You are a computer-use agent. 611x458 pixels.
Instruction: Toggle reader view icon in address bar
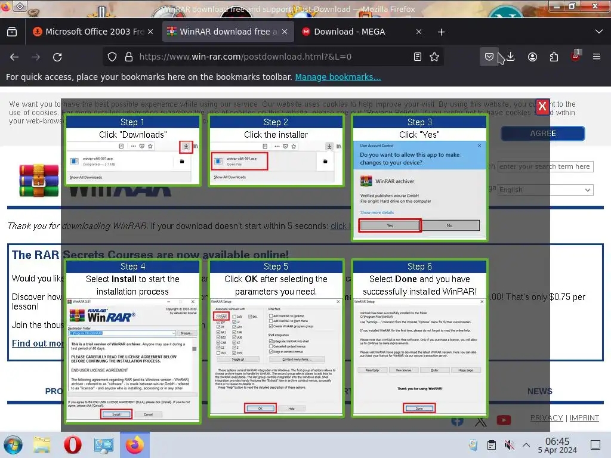coord(418,57)
